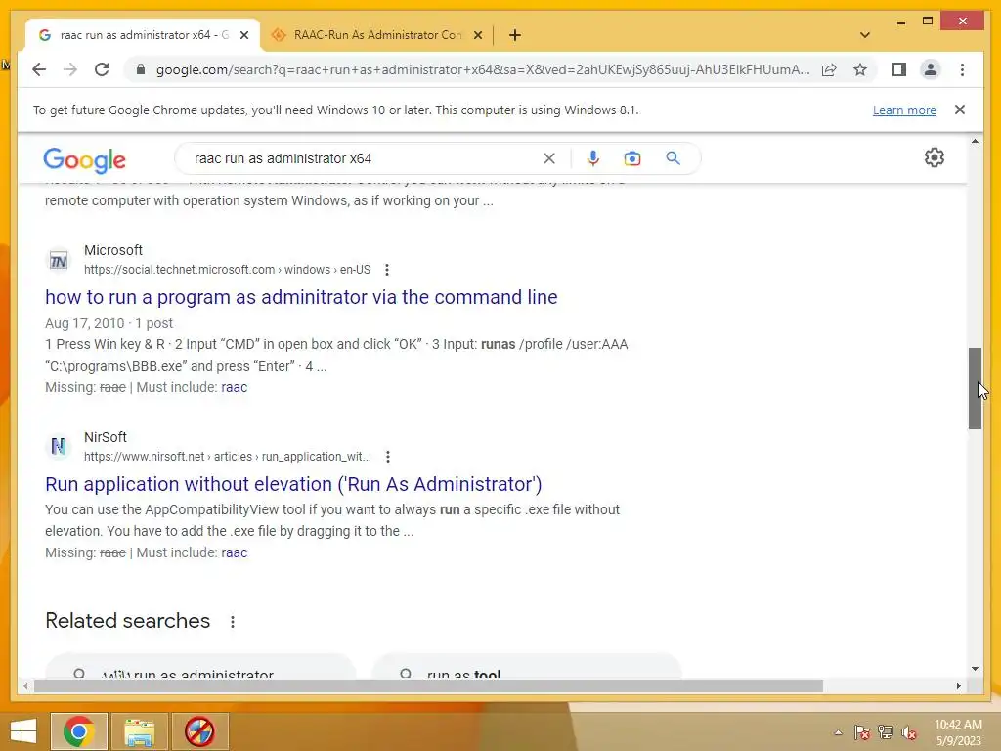Click the horizontal scroll right arrow
The image size is (1001, 751).
point(958,686)
